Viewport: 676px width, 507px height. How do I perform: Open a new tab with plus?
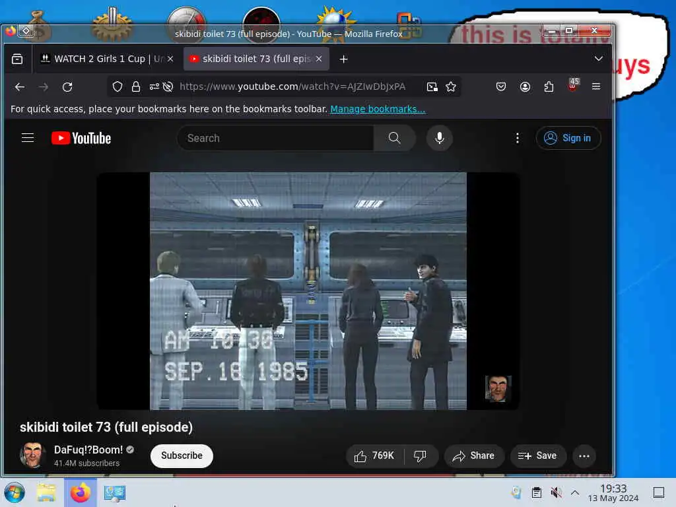[x=343, y=59]
